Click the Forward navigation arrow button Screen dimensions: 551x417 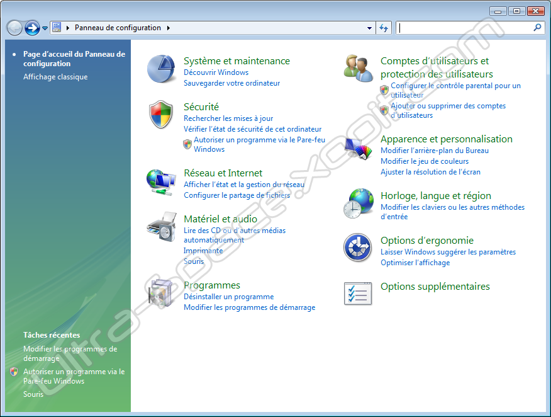click(x=32, y=28)
